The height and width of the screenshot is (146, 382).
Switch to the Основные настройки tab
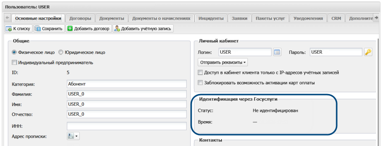[38, 19]
